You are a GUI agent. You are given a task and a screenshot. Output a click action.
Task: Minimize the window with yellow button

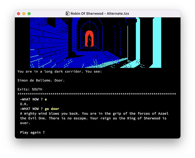pyautogui.click(x=24, y=14)
